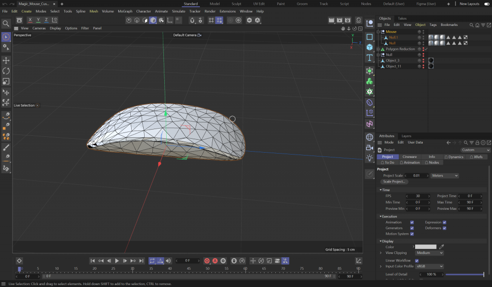The height and width of the screenshot is (287, 492).
Task: Click the Play forward button
Action: [117, 261]
